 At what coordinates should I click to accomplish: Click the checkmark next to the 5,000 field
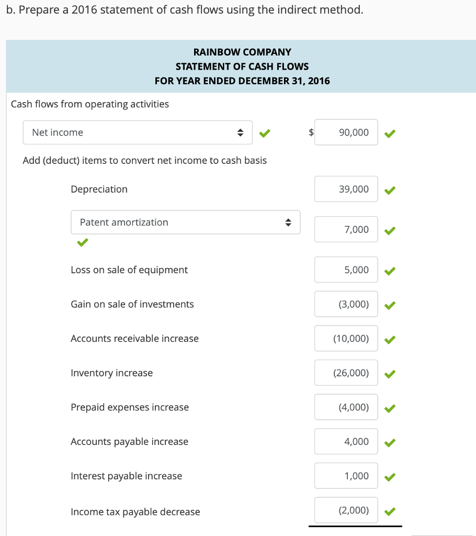tap(390, 271)
